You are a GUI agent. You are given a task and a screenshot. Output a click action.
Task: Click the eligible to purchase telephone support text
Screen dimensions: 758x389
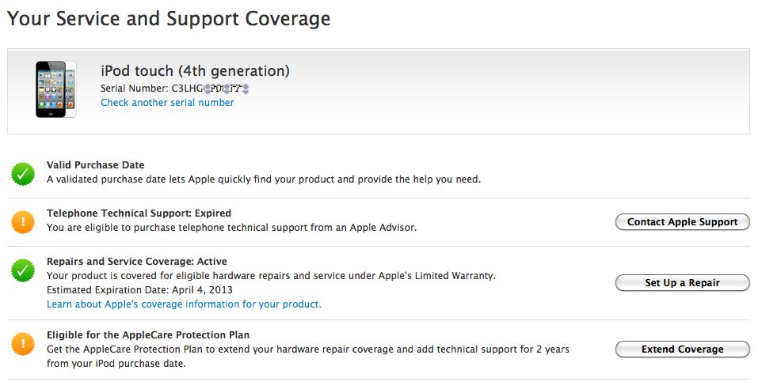pyautogui.click(x=231, y=228)
